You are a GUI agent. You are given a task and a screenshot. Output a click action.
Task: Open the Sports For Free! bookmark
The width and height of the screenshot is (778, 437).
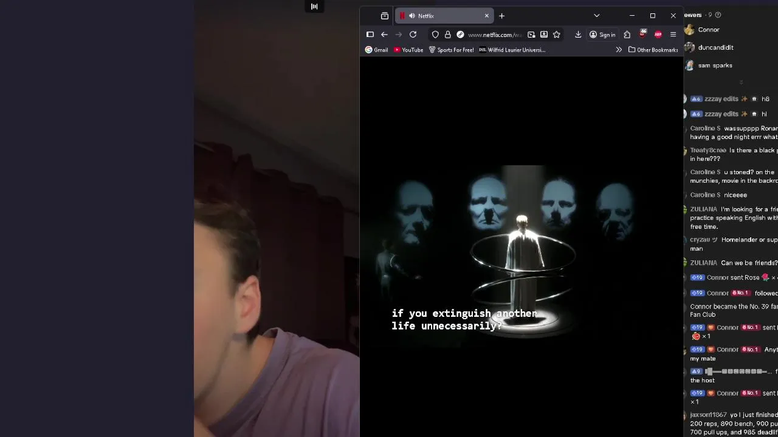coord(451,50)
